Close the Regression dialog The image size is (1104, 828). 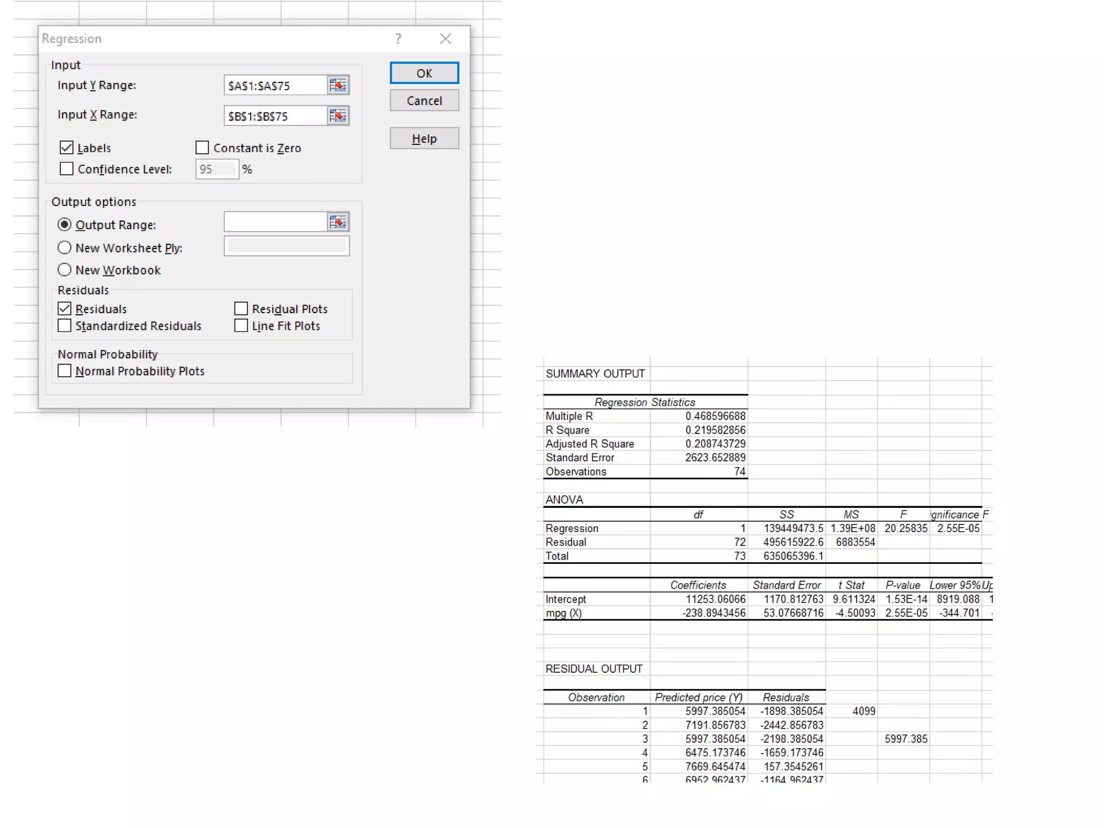coord(445,39)
